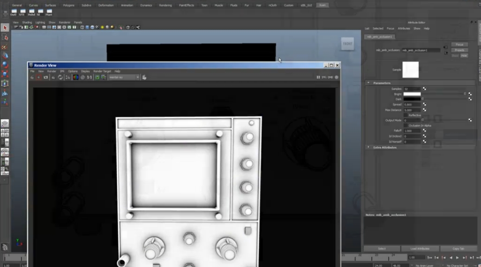The image size is (481, 267).
Task: Click the play forward playback button
Action: click(x=457, y=258)
